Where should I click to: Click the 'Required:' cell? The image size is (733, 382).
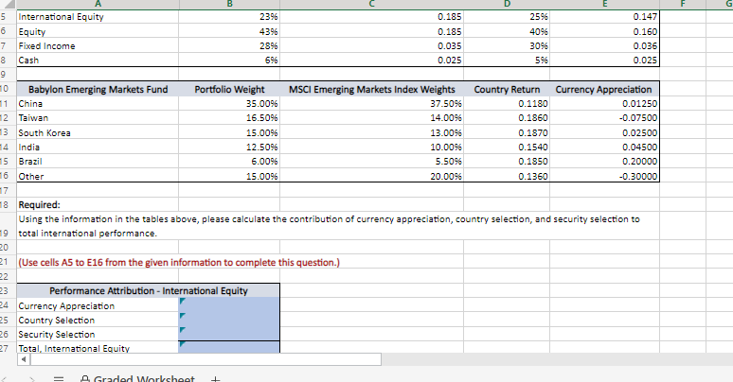tap(98, 204)
